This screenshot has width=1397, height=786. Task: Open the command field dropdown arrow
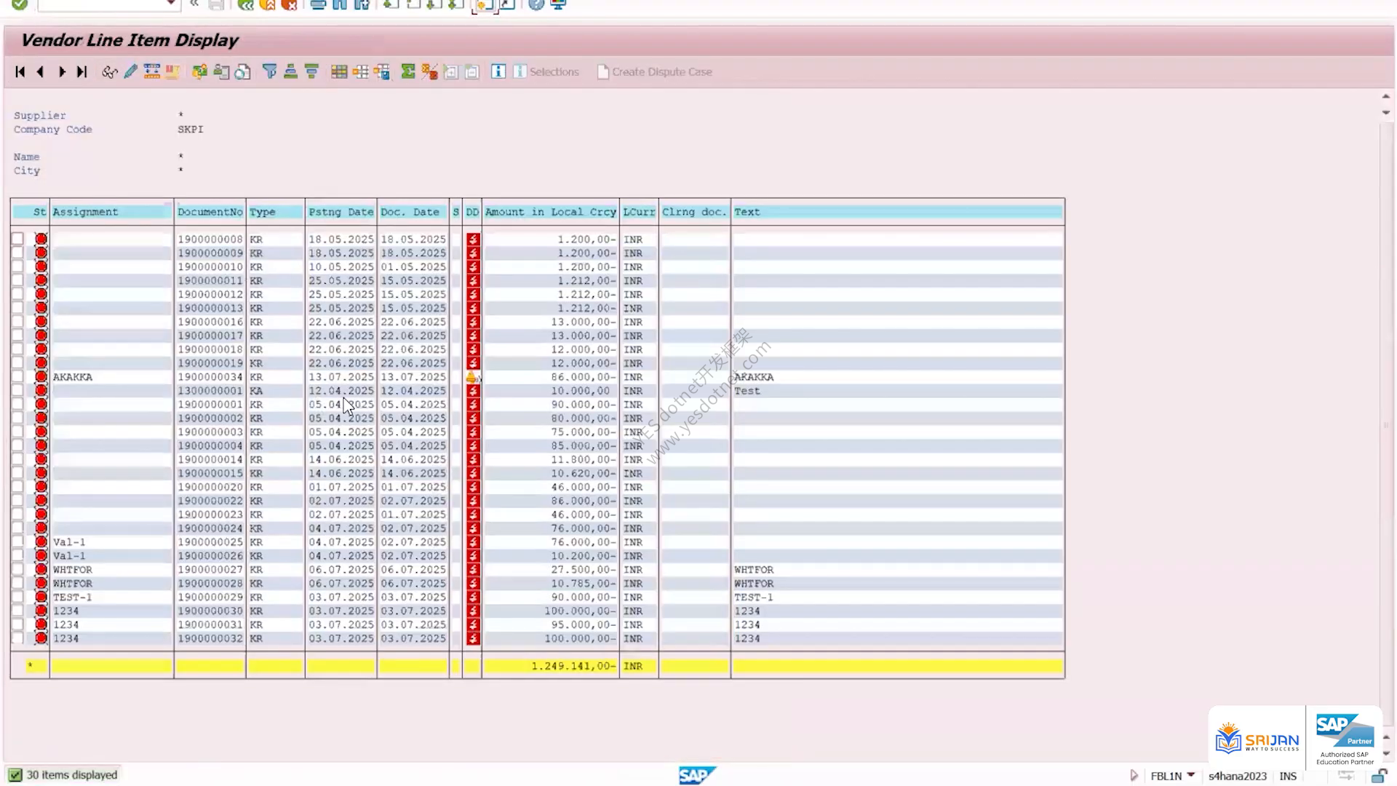171,4
